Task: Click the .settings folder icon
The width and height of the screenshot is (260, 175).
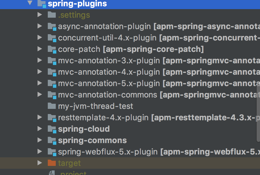Action: (51, 15)
